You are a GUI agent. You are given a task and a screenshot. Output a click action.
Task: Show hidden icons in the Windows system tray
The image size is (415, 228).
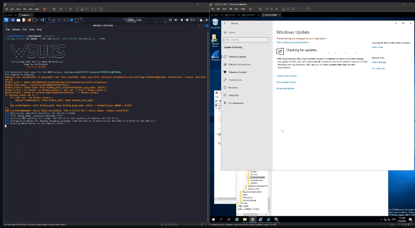pos(381,219)
